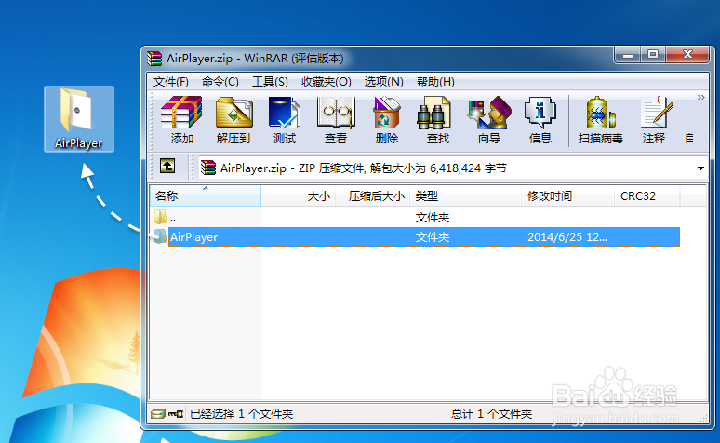Sort by Modified (修改时间) column header
This screenshot has width=720, height=443.
(567, 196)
